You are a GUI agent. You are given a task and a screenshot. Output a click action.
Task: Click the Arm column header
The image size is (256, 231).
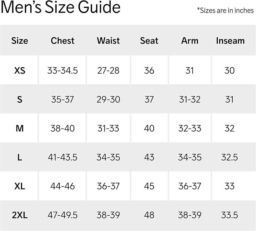click(x=190, y=41)
